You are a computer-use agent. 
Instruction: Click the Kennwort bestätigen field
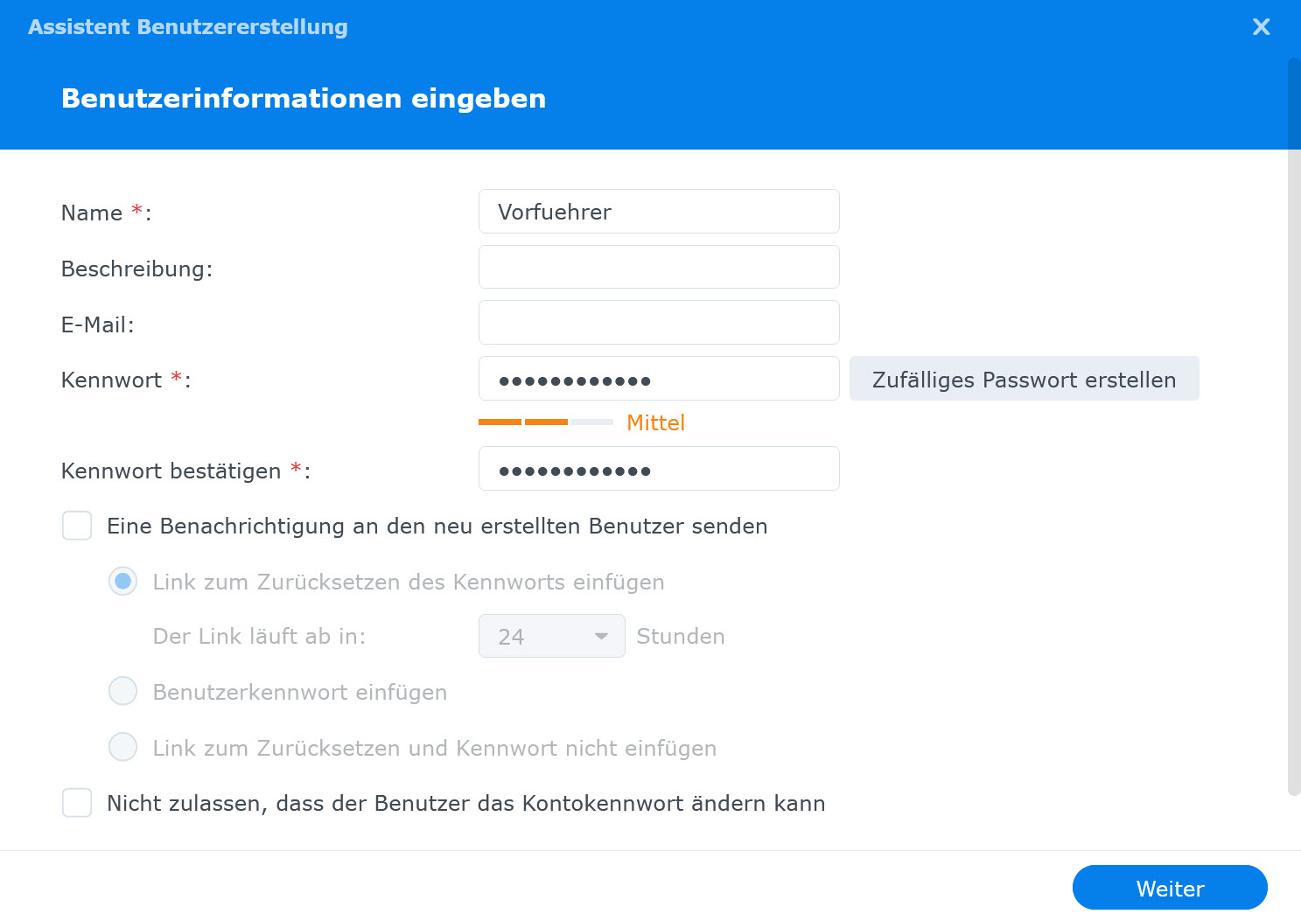(x=659, y=469)
